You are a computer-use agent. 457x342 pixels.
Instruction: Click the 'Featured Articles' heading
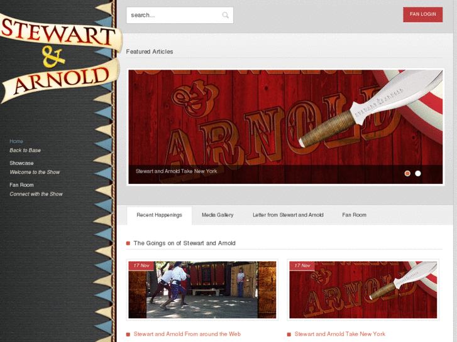click(150, 51)
